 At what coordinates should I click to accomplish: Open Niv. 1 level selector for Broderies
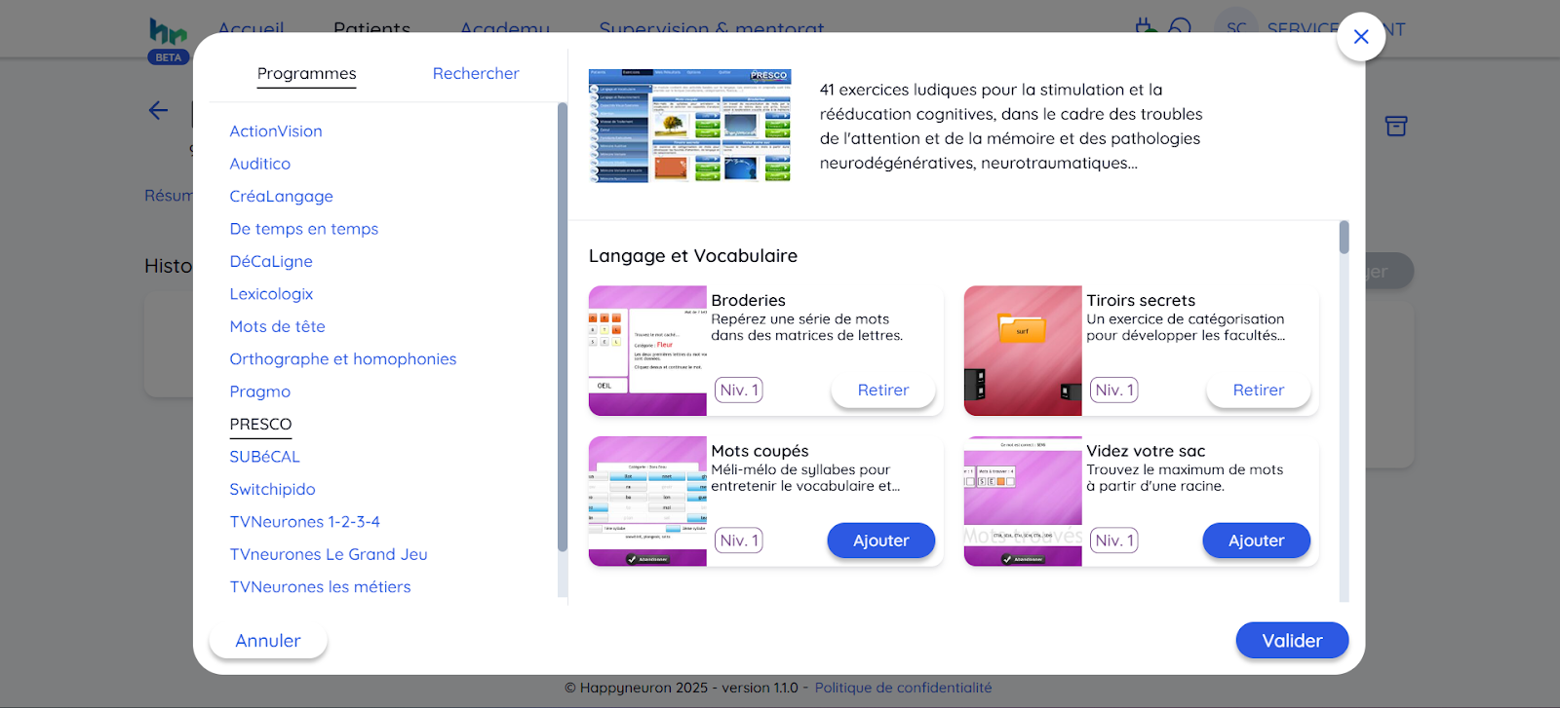tap(739, 390)
